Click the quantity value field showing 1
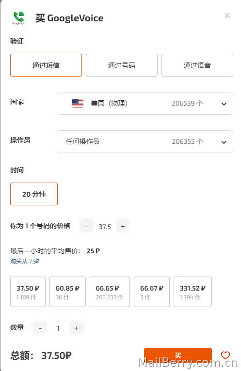 pyautogui.click(x=58, y=328)
